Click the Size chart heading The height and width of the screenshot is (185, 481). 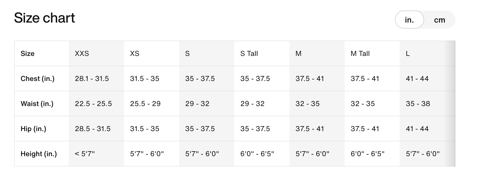point(45,18)
